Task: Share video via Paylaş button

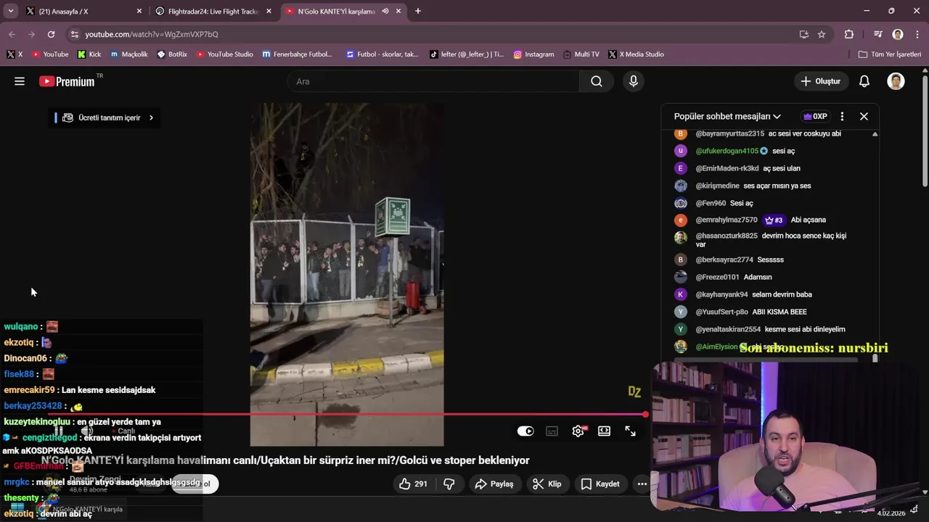Action: pyautogui.click(x=494, y=484)
